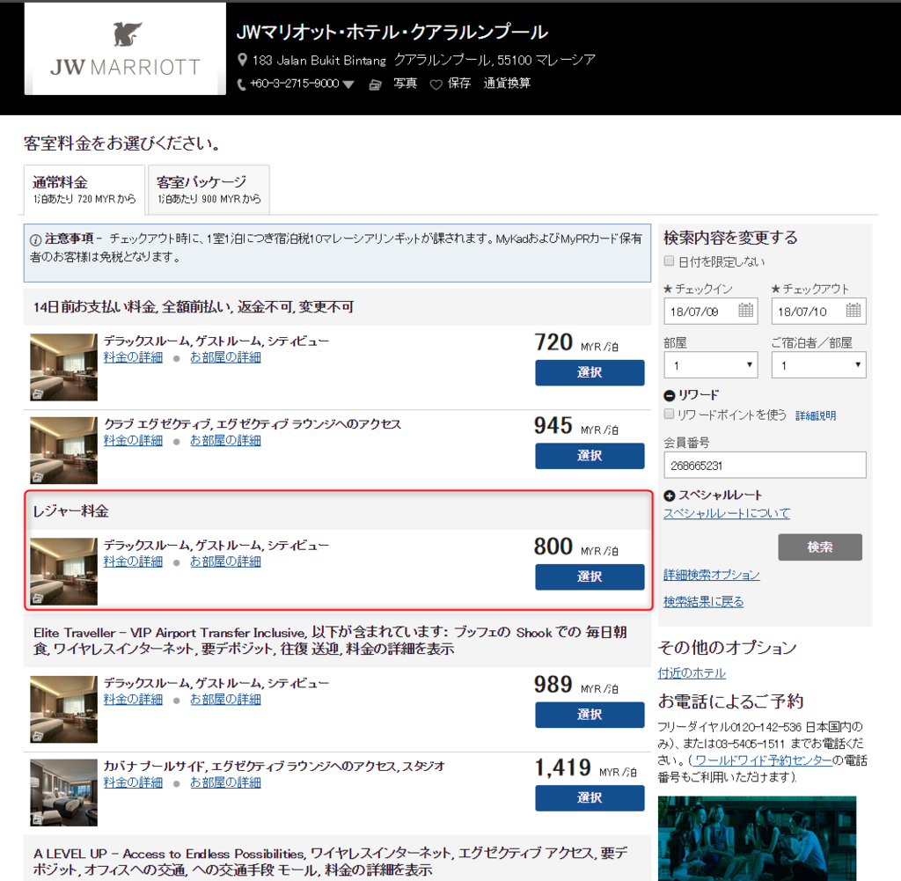Select the 通常料金 rates tab

(84, 189)
